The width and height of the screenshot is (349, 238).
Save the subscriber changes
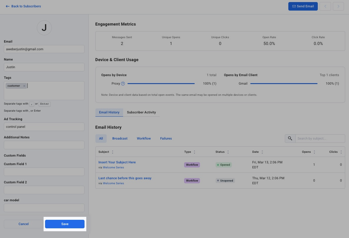(65, 224)
